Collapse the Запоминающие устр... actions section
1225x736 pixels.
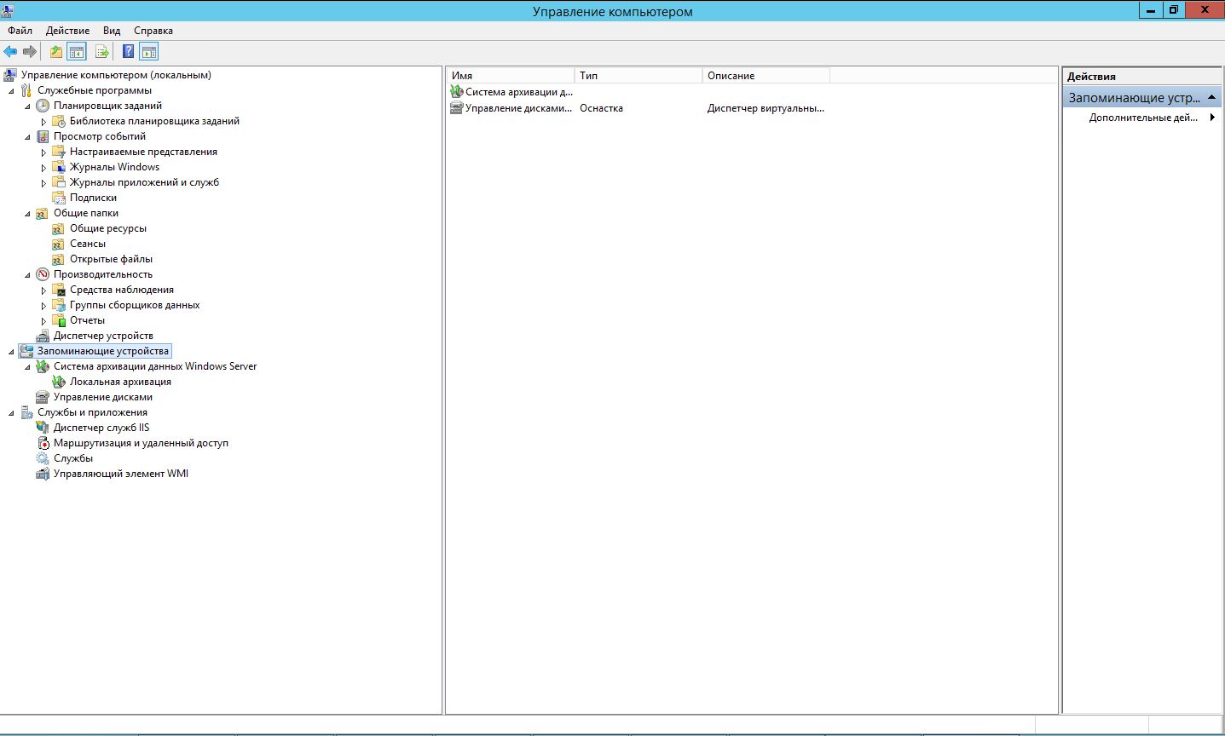click(x=1212, y=97)
